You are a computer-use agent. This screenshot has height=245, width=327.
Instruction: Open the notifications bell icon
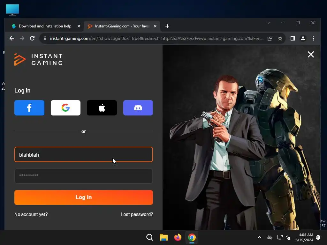[x=318, y=237]
